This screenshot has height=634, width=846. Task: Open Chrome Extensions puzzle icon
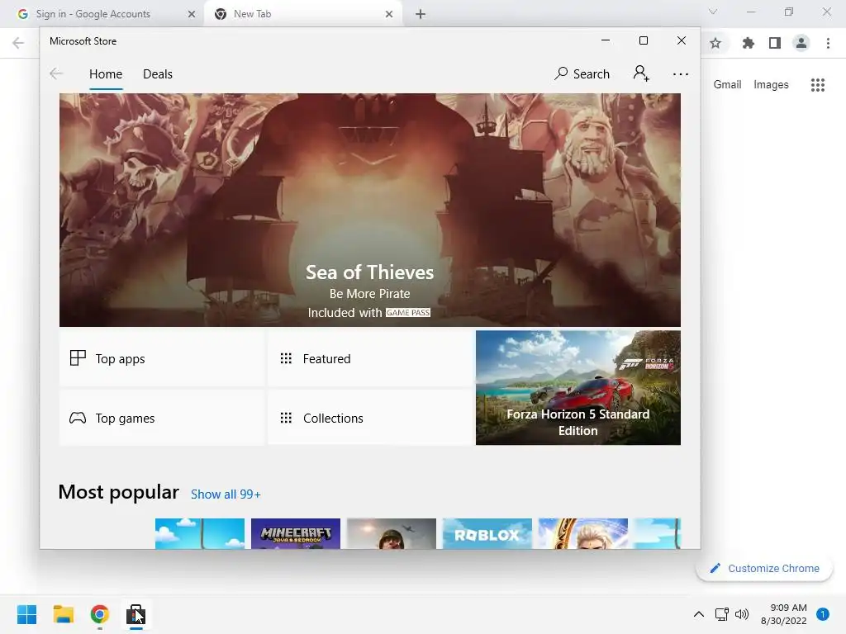pos(749,43)
